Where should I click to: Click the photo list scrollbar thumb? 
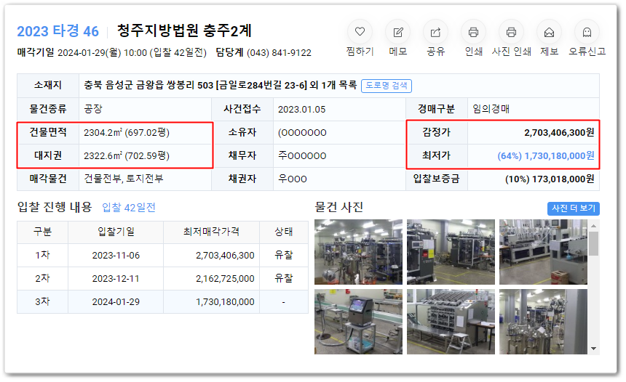pyautogui.click(x=594, y=243)
